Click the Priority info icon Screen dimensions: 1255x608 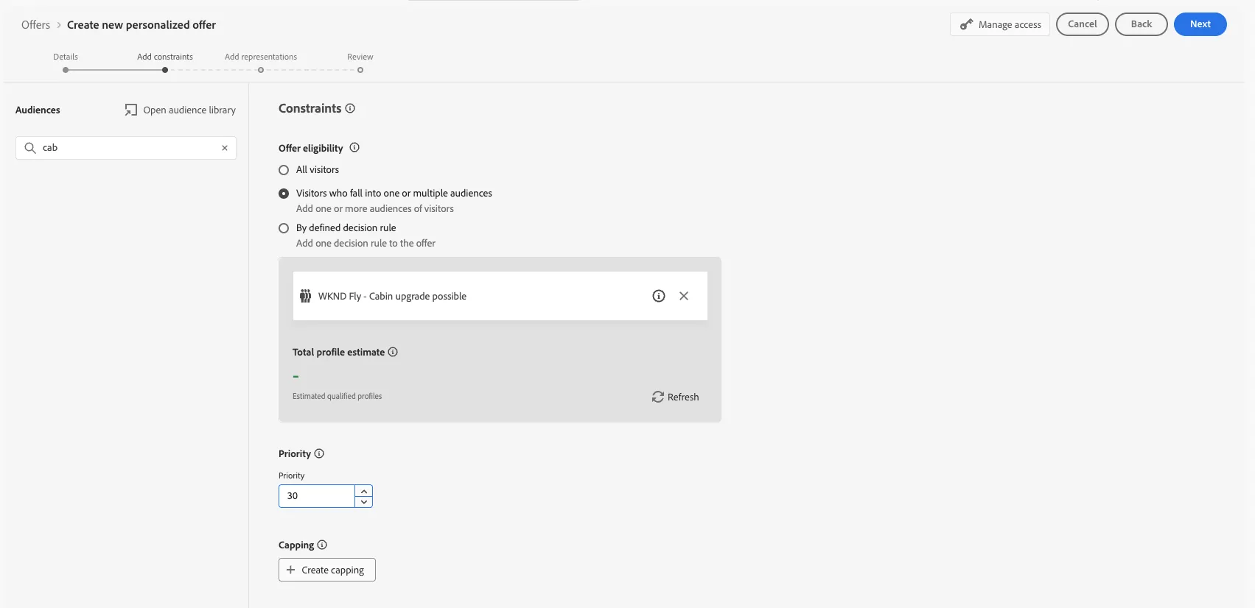point(319,453)
